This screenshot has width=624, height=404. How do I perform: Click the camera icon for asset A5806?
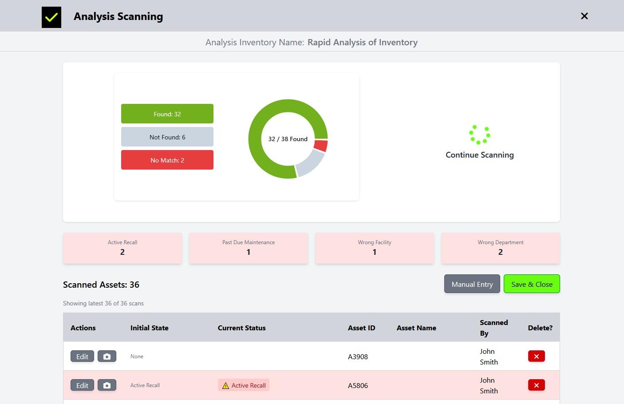(107, 385)
